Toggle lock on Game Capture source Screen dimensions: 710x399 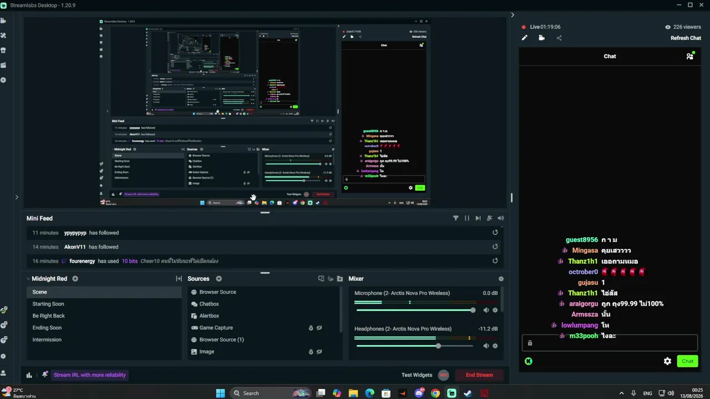(311, 328)
